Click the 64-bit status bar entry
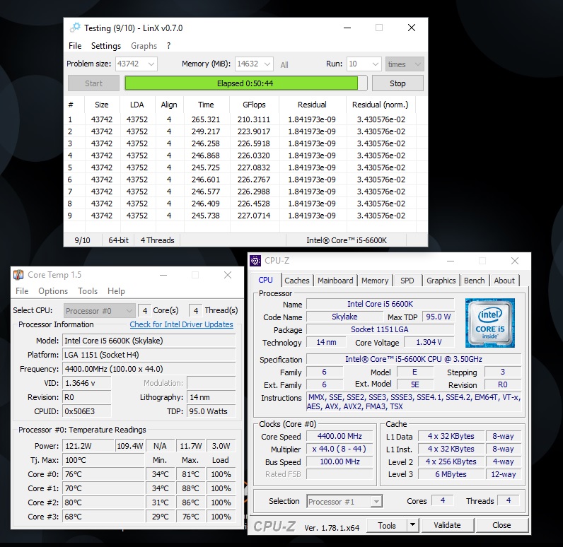The image size is (563, 547). tap(118, 240)
